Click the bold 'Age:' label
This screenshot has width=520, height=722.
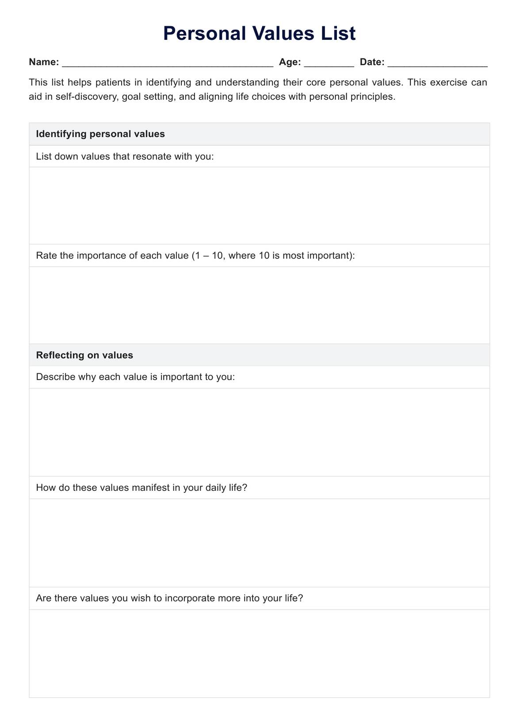point(290,62)
